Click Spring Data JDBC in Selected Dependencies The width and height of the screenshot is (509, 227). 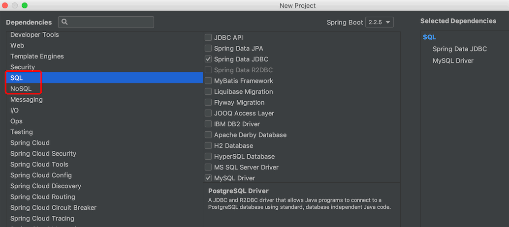[460, 49]
